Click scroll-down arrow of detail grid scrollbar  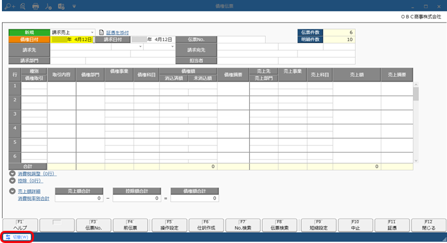coord(416,160)
